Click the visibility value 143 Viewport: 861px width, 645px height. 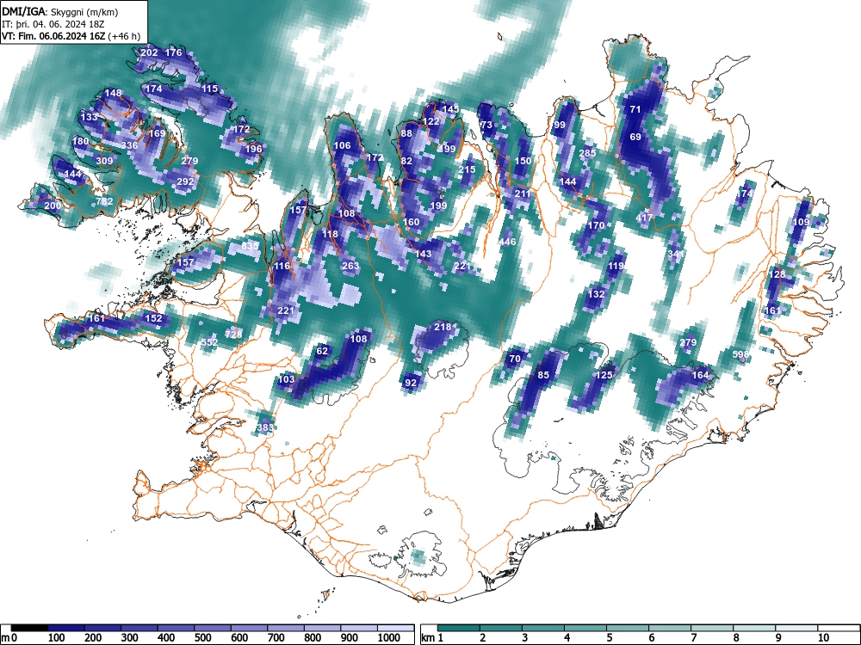tap(423, 254)
